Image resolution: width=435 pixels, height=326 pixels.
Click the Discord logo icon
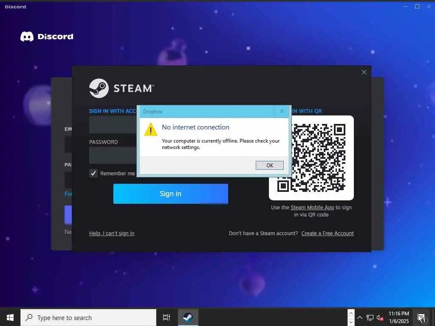[x=27, y=37]
